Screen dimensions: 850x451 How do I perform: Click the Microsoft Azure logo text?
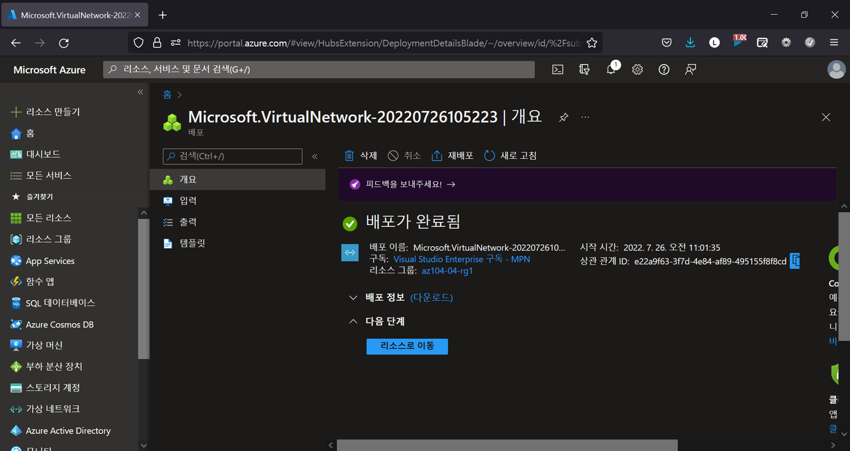(x=49, y=70)
